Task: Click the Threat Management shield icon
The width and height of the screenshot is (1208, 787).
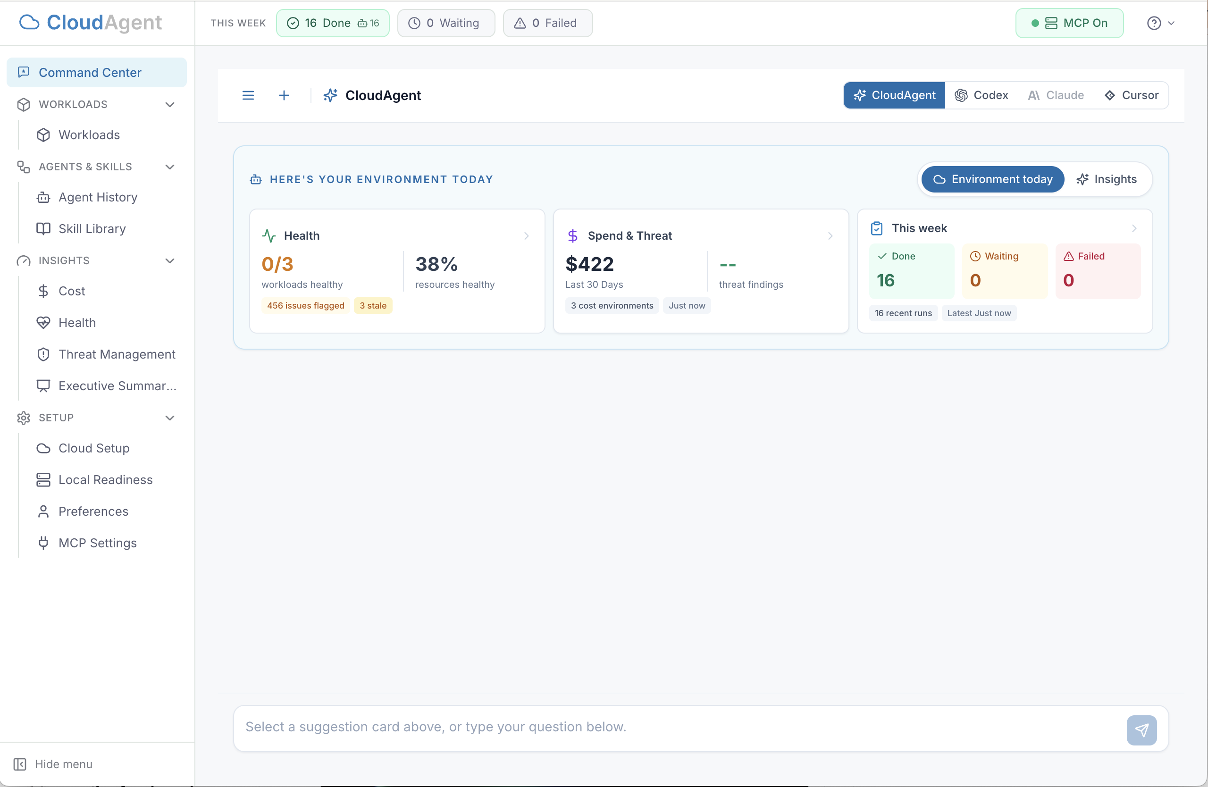Action: 43,354
